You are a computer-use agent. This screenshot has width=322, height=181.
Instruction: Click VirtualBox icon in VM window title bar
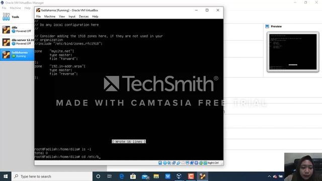38,10
